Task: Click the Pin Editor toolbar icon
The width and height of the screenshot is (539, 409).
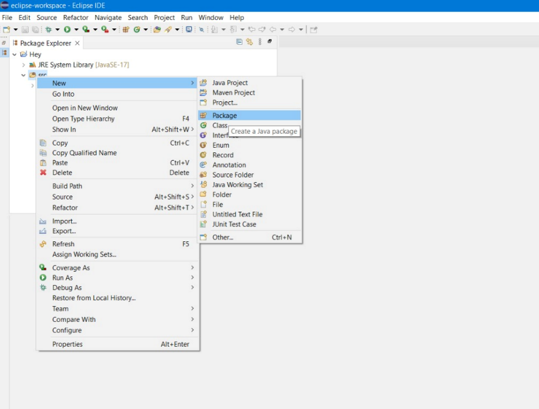Action: [313, 30]
